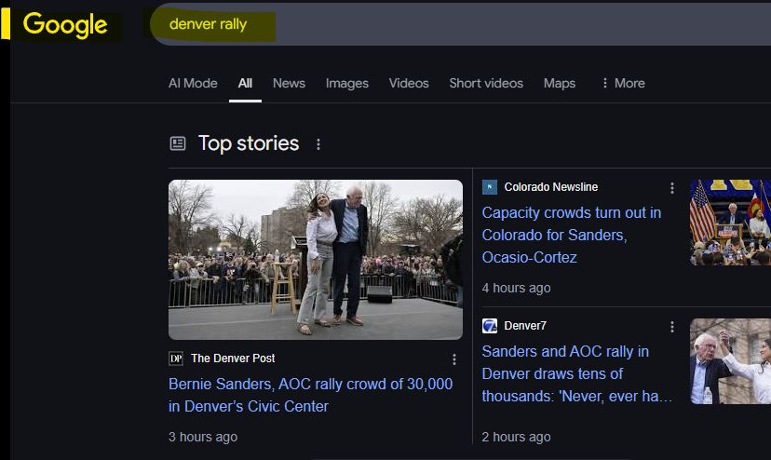Open three-dot menu for Colorado Newsline story
Viewport: 771px width, 460px height.
(x=671, y=188)
